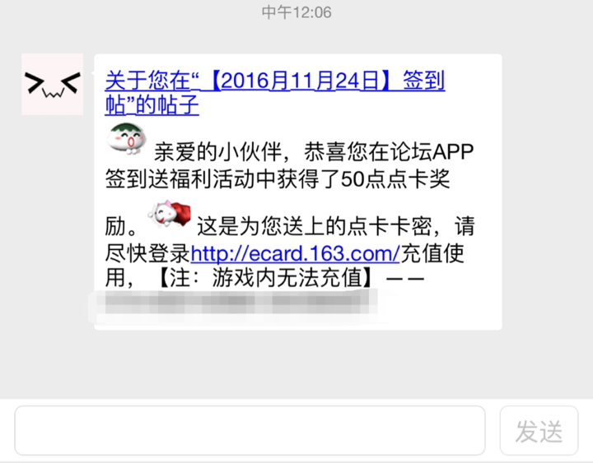
Task: Click the empty gray chat background below the message
Action: (x=296, y=364)
